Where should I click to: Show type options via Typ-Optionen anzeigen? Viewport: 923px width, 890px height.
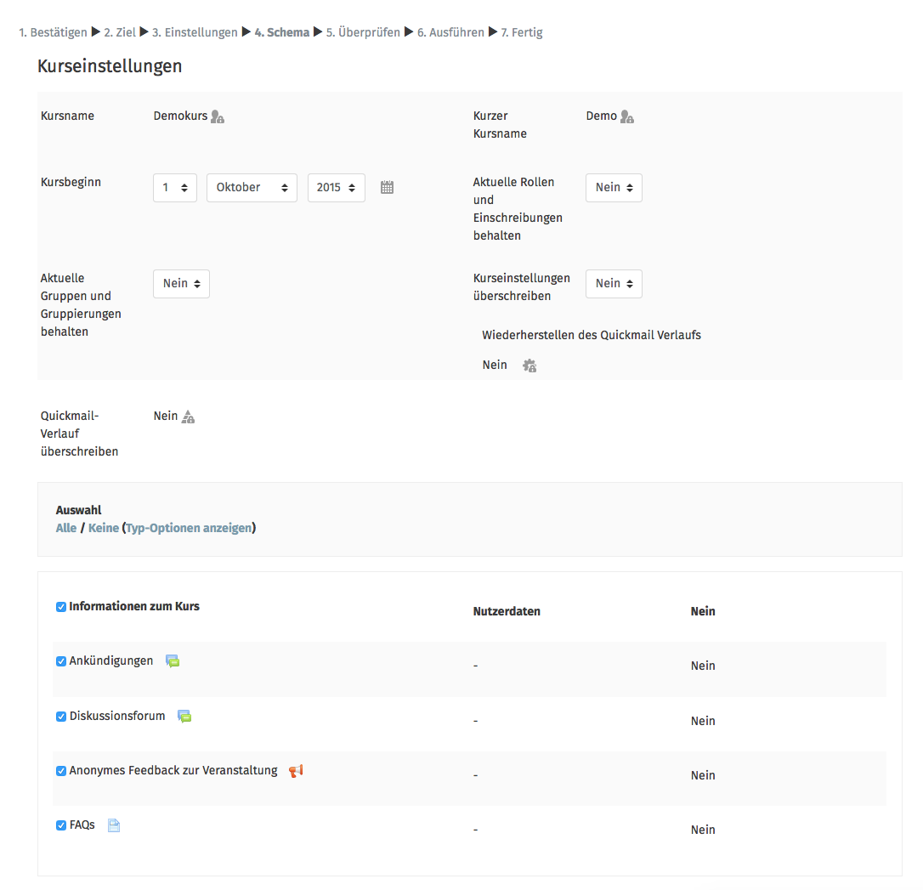(x=189, y=528)
